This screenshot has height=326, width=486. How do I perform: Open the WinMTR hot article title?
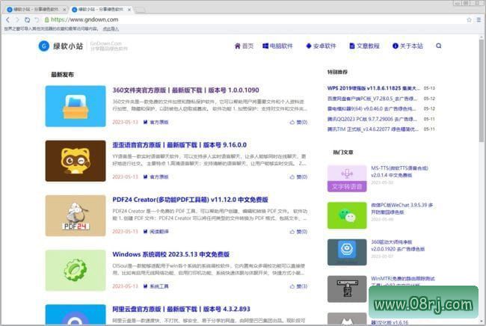[402, 280]
